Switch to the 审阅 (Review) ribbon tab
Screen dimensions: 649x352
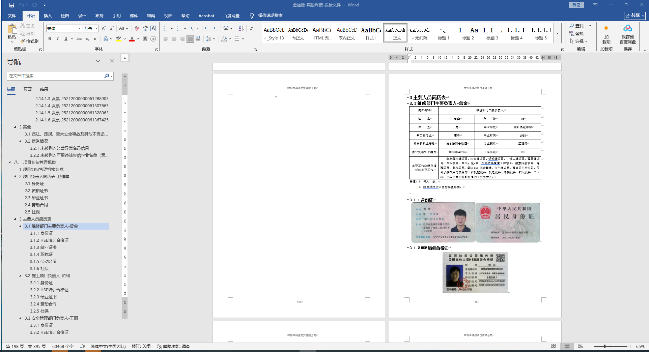click(151, 16)
